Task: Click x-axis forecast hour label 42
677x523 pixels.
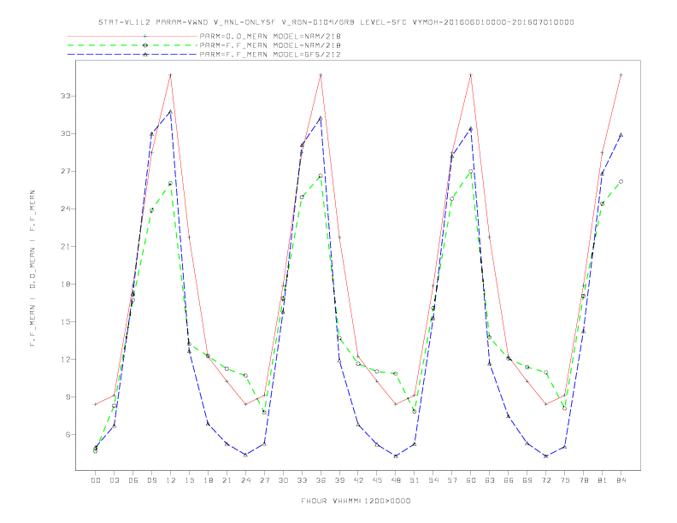Action: coord(358,480)
